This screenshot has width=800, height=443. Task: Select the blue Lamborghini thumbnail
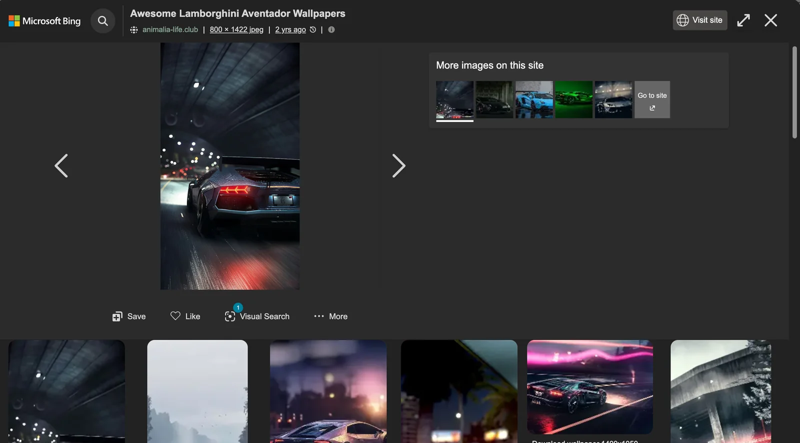(x=534, y=99)
